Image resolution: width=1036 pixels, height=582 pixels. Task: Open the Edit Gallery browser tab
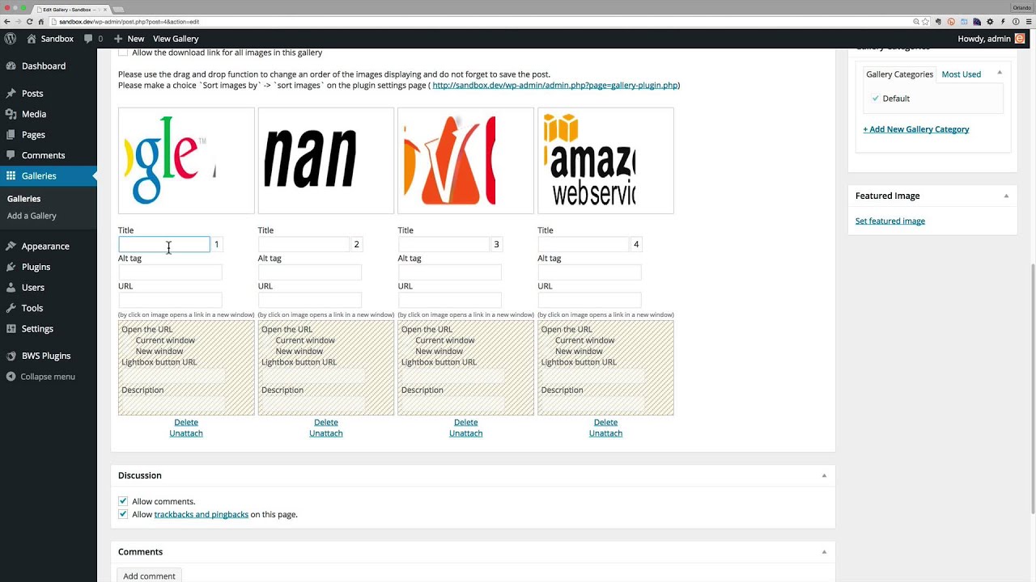click(71, 8)
